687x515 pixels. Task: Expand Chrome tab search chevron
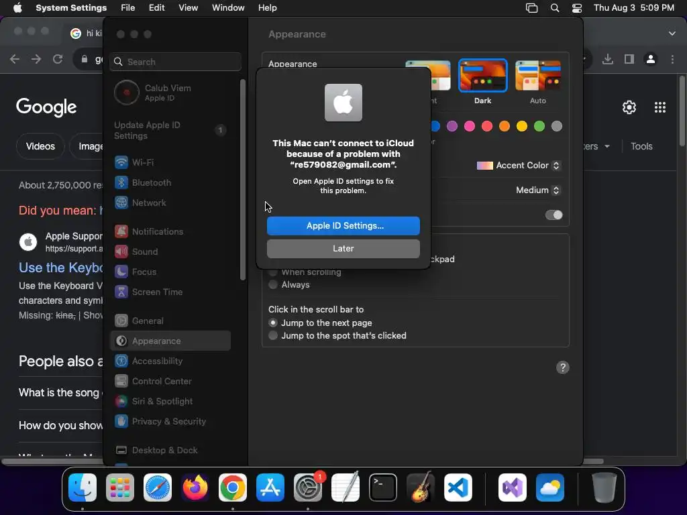click(672, 34)
